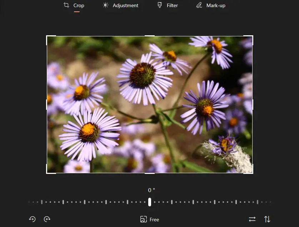Open the Filter tab

pyautogui.click(x=168, y=5)
